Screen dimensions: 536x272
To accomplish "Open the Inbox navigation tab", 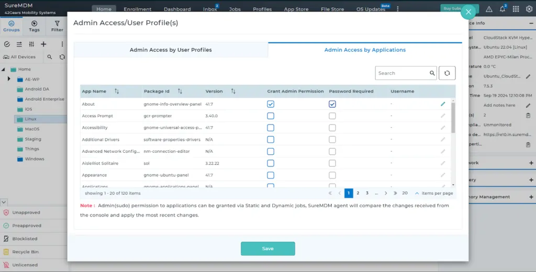I will click(210, 9).
